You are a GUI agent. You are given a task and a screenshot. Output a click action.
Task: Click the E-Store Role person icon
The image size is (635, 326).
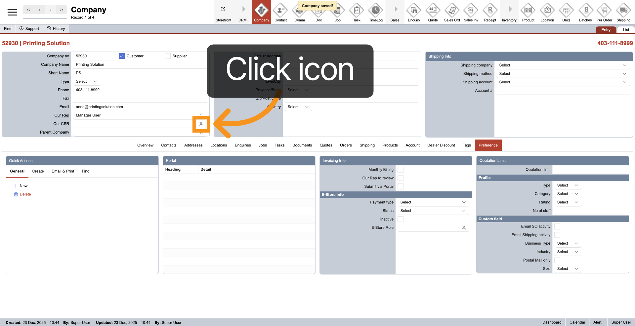pos(464,228)
